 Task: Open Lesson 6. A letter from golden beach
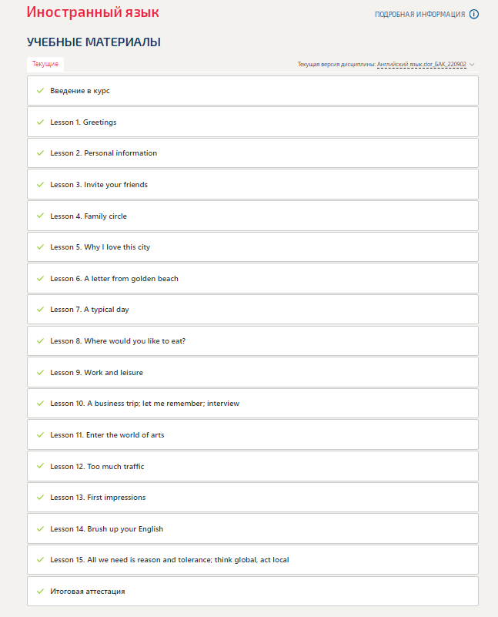click(x=114, y=279)
